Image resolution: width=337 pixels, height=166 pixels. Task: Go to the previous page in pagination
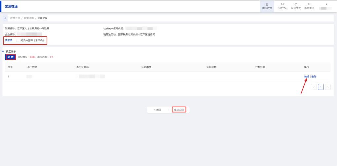[x=314, y=87]
